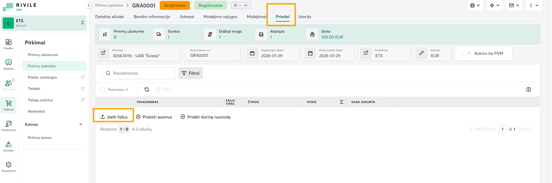Open the Klientas external link icon

(103, 53)
